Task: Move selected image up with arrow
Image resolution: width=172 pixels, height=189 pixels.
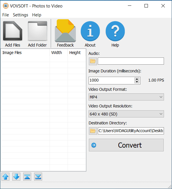Action: (x=5, y=177)
